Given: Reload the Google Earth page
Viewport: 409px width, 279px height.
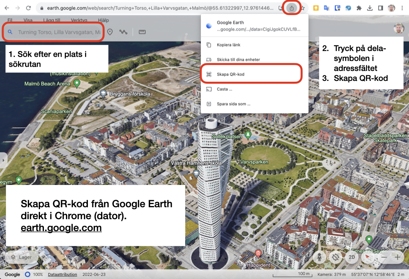Looking at the screenshot, I should 28,8.
